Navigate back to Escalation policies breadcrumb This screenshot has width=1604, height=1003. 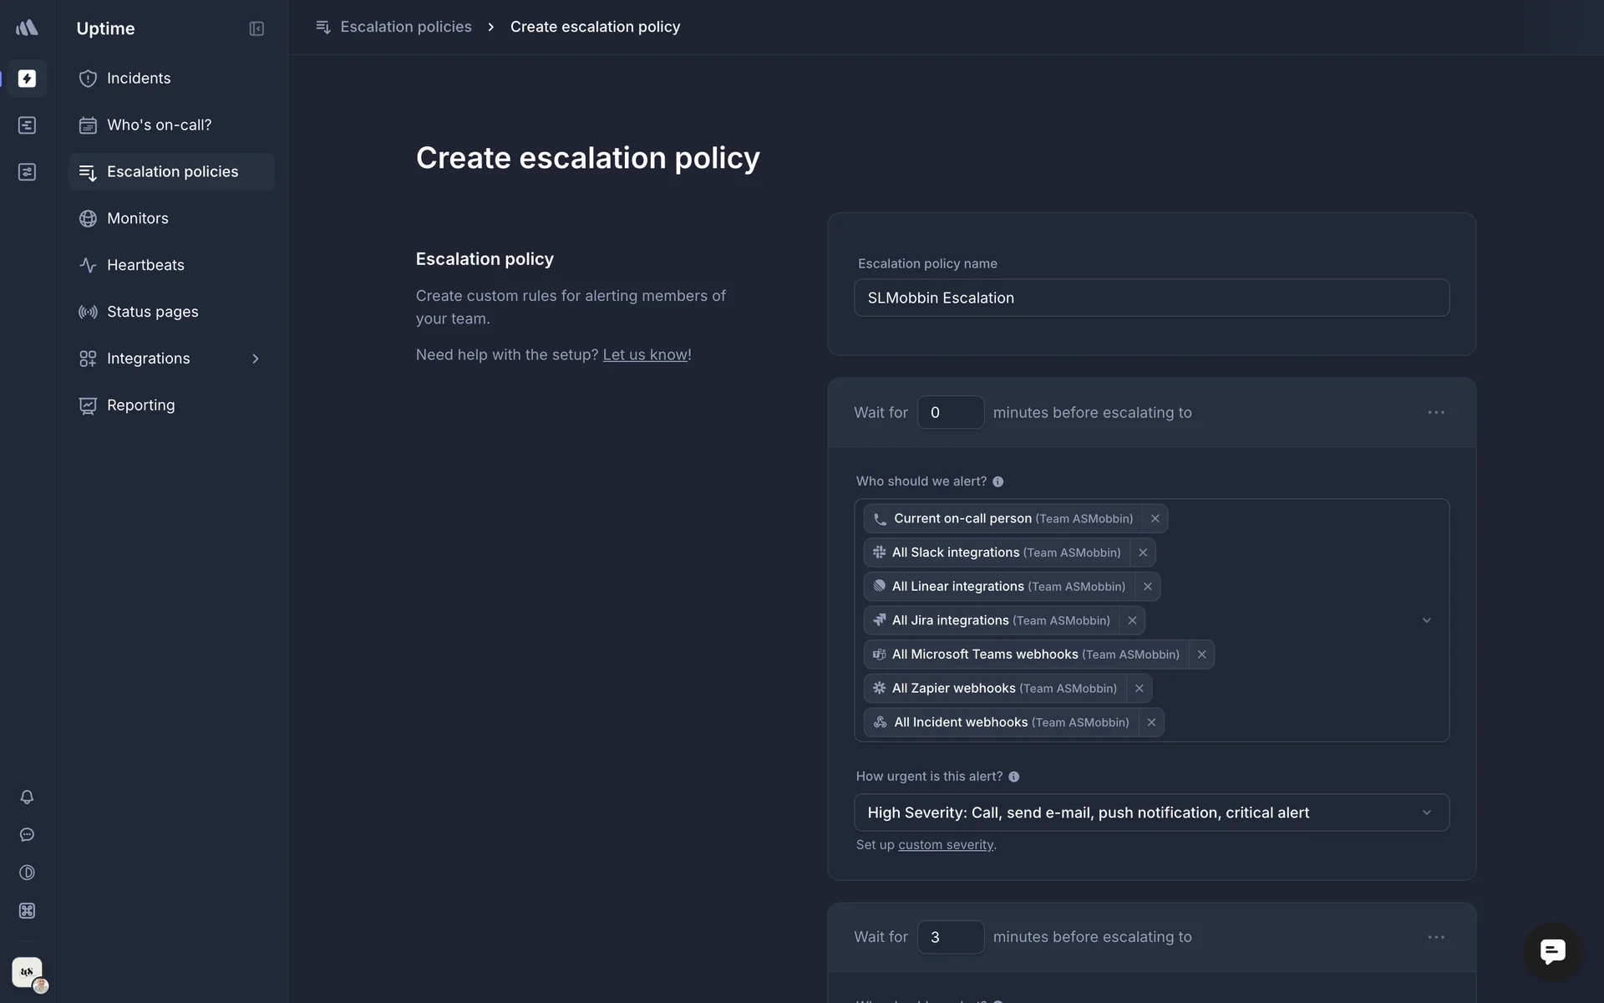coord(405,27)
